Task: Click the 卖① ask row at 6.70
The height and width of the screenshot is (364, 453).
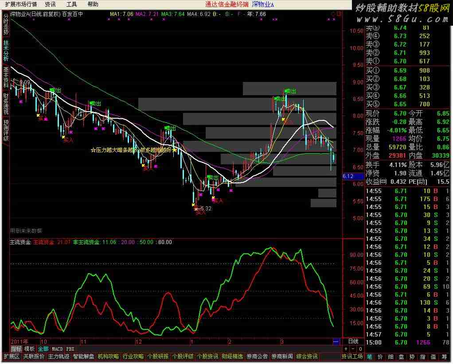Action: coord(407,61)
